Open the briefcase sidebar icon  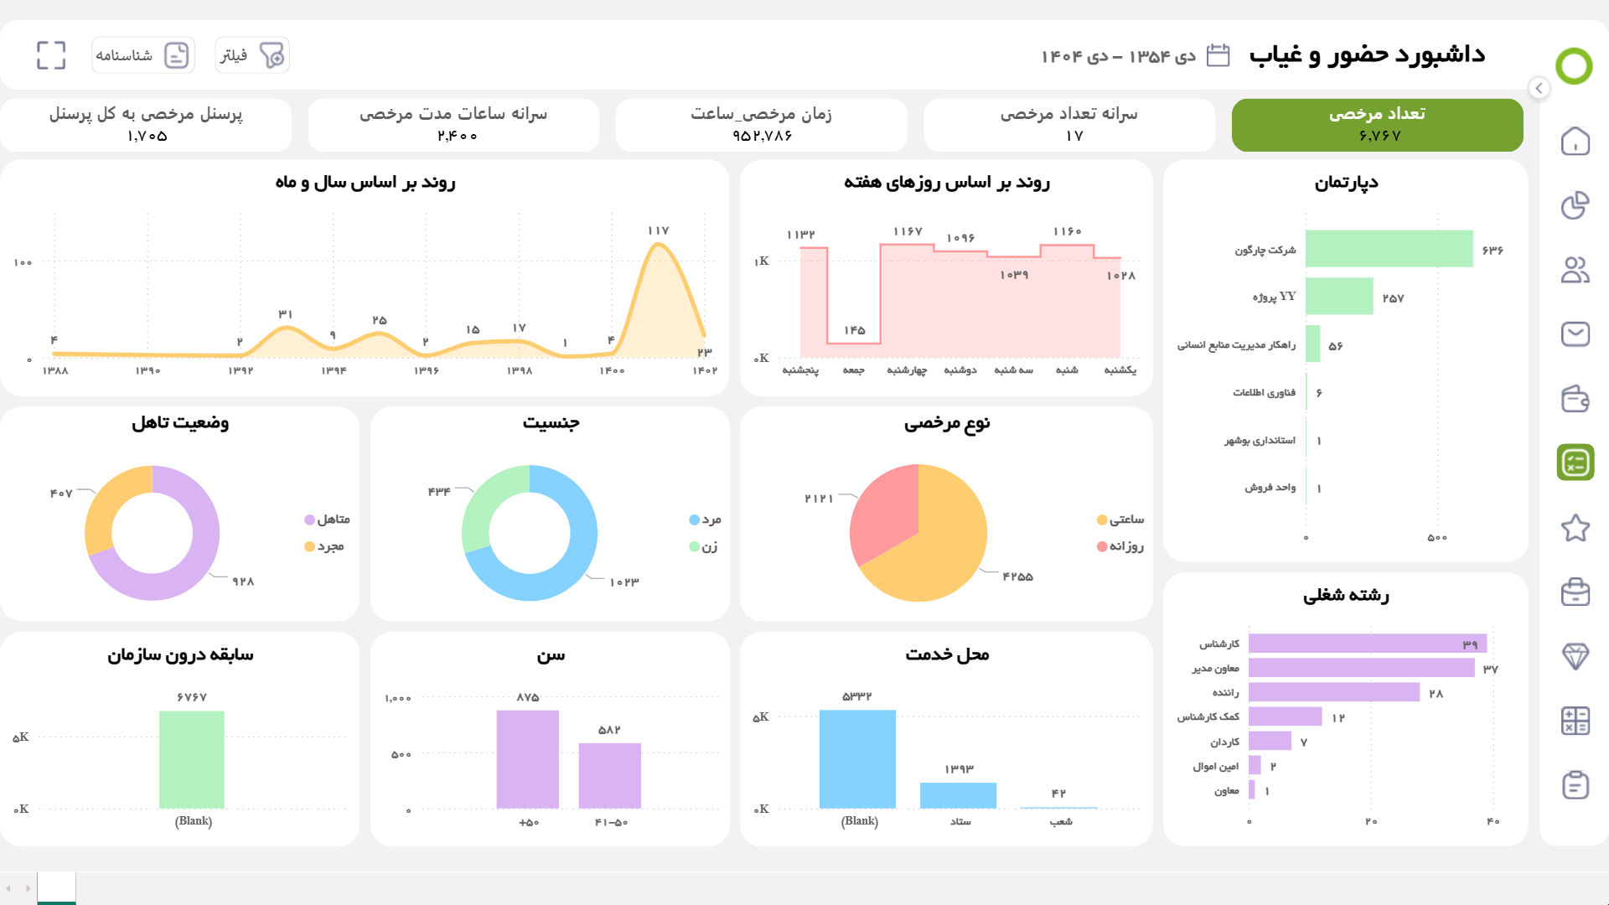point(1575,592)
